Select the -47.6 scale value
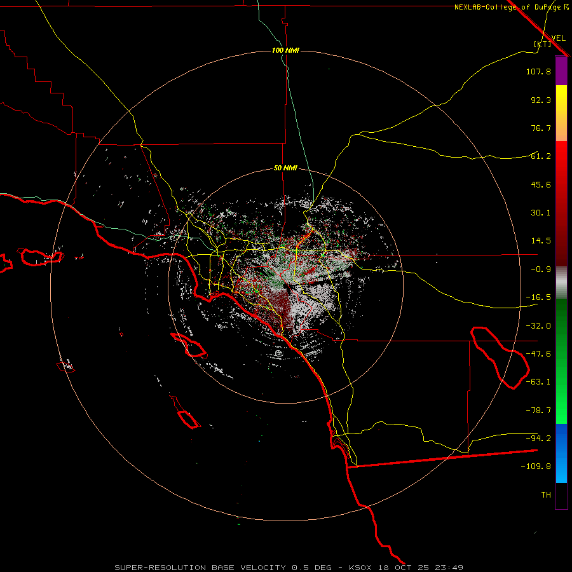This screenshot has width=572, height=572. 538,354
